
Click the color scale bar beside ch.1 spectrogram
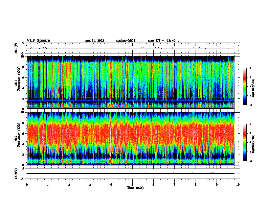coord(245,87)
